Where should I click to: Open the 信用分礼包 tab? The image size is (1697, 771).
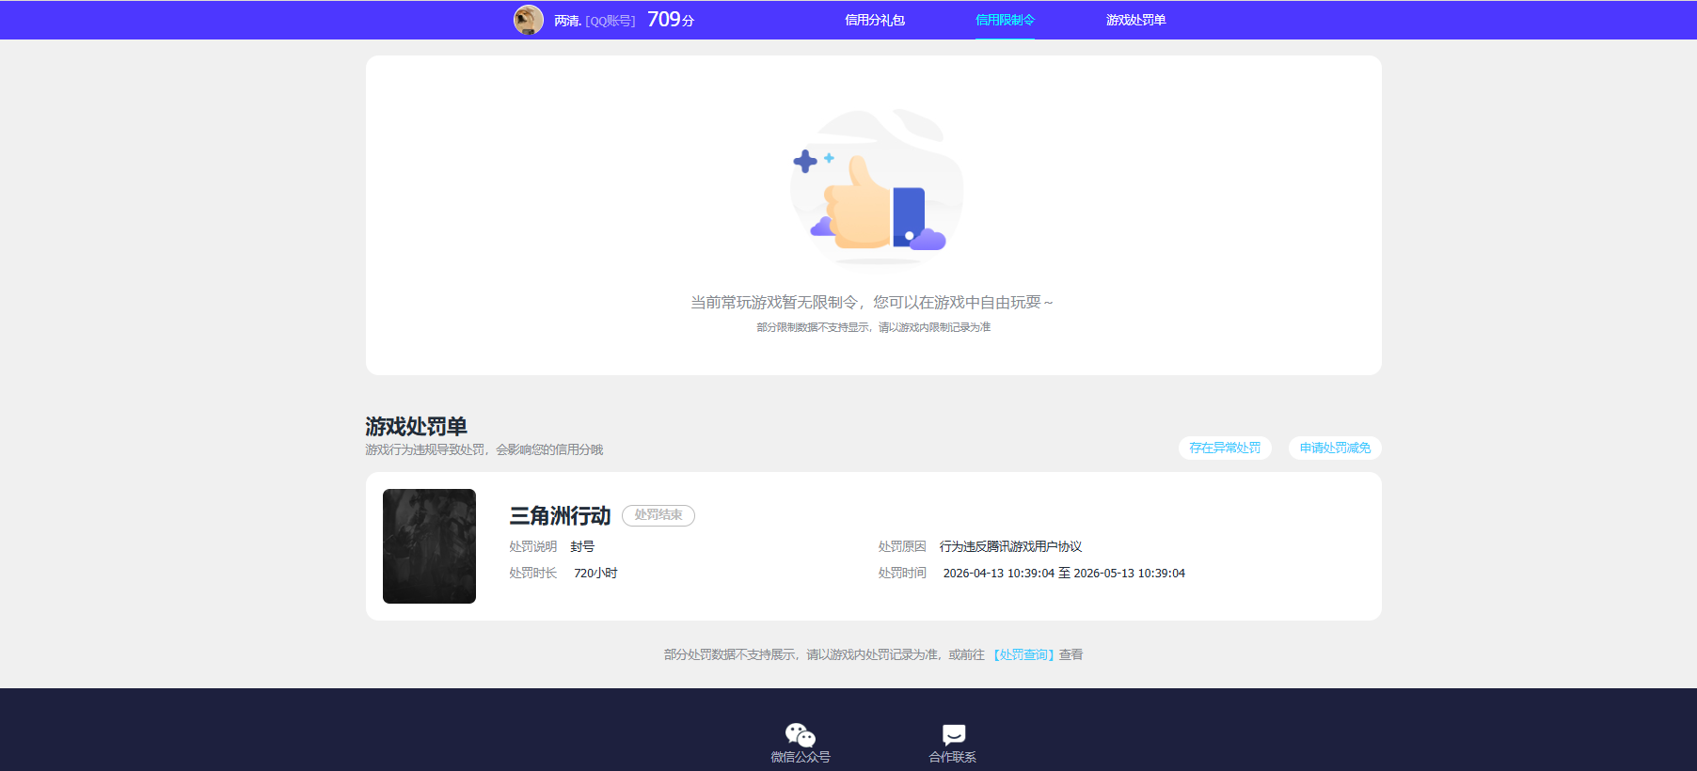[x=875, y=20]
